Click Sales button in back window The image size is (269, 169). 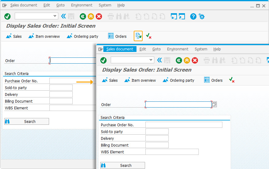(14, 36)
